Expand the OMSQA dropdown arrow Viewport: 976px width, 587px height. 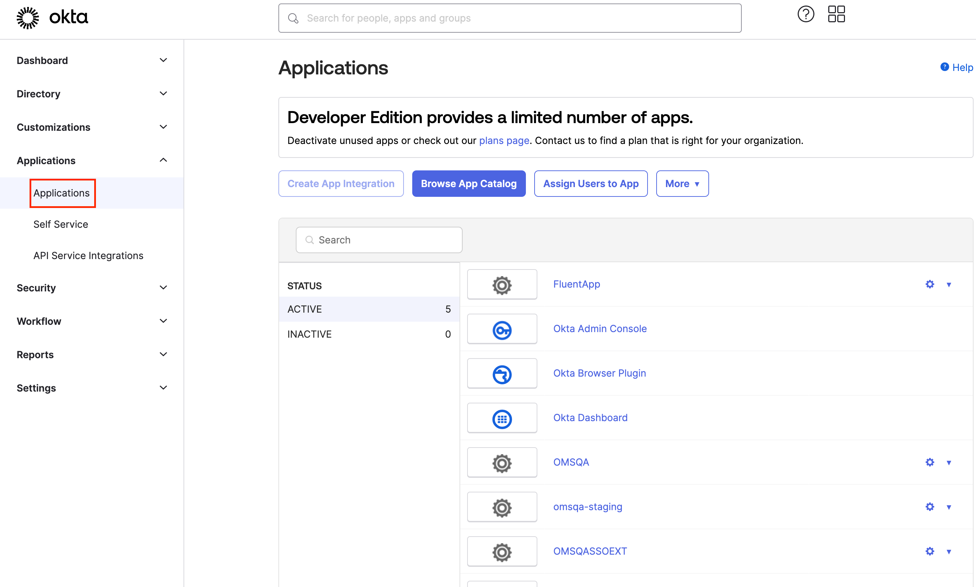pos(949,462)
